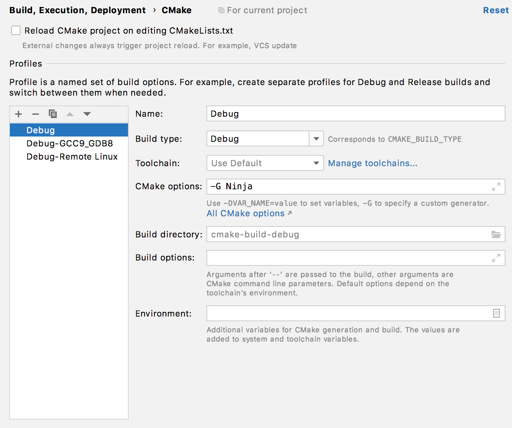Remove the selected CMake profile
Viewport: 512px width, 428px height.
point(36,114)
